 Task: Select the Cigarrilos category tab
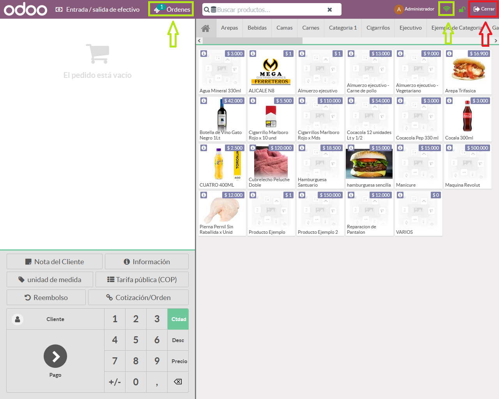378,28
